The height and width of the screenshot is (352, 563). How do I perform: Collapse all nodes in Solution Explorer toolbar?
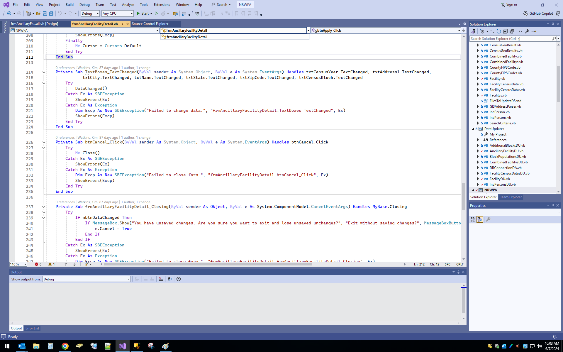pos(505,31)
